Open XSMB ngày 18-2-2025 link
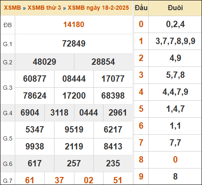 [x=98, y=8]
